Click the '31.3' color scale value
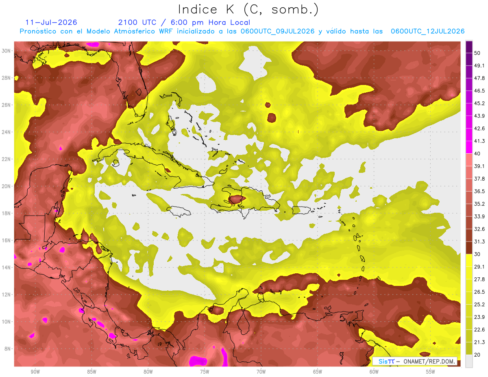Screen dimensions: 488x377 pyautogui.click(x=479, y=242)
